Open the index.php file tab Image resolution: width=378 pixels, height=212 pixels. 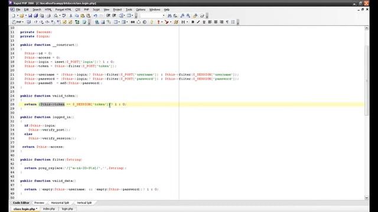coord(49,209)
